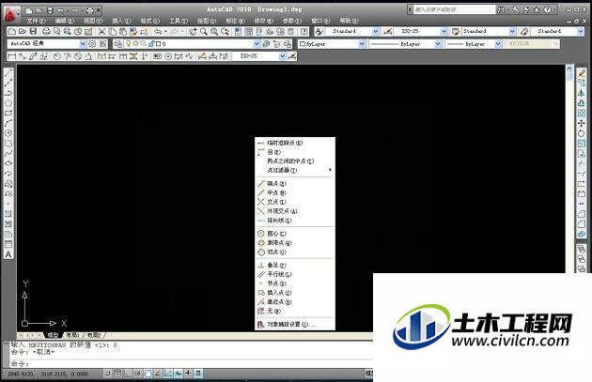Viewport: 592px width, 382px height.
Task: Open the ISO-25 dimension style dropdown at top right
Action: [x=444, y=32]
